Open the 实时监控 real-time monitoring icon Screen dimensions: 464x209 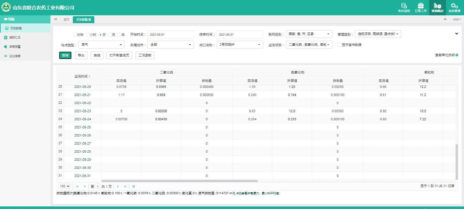point(404,6)
